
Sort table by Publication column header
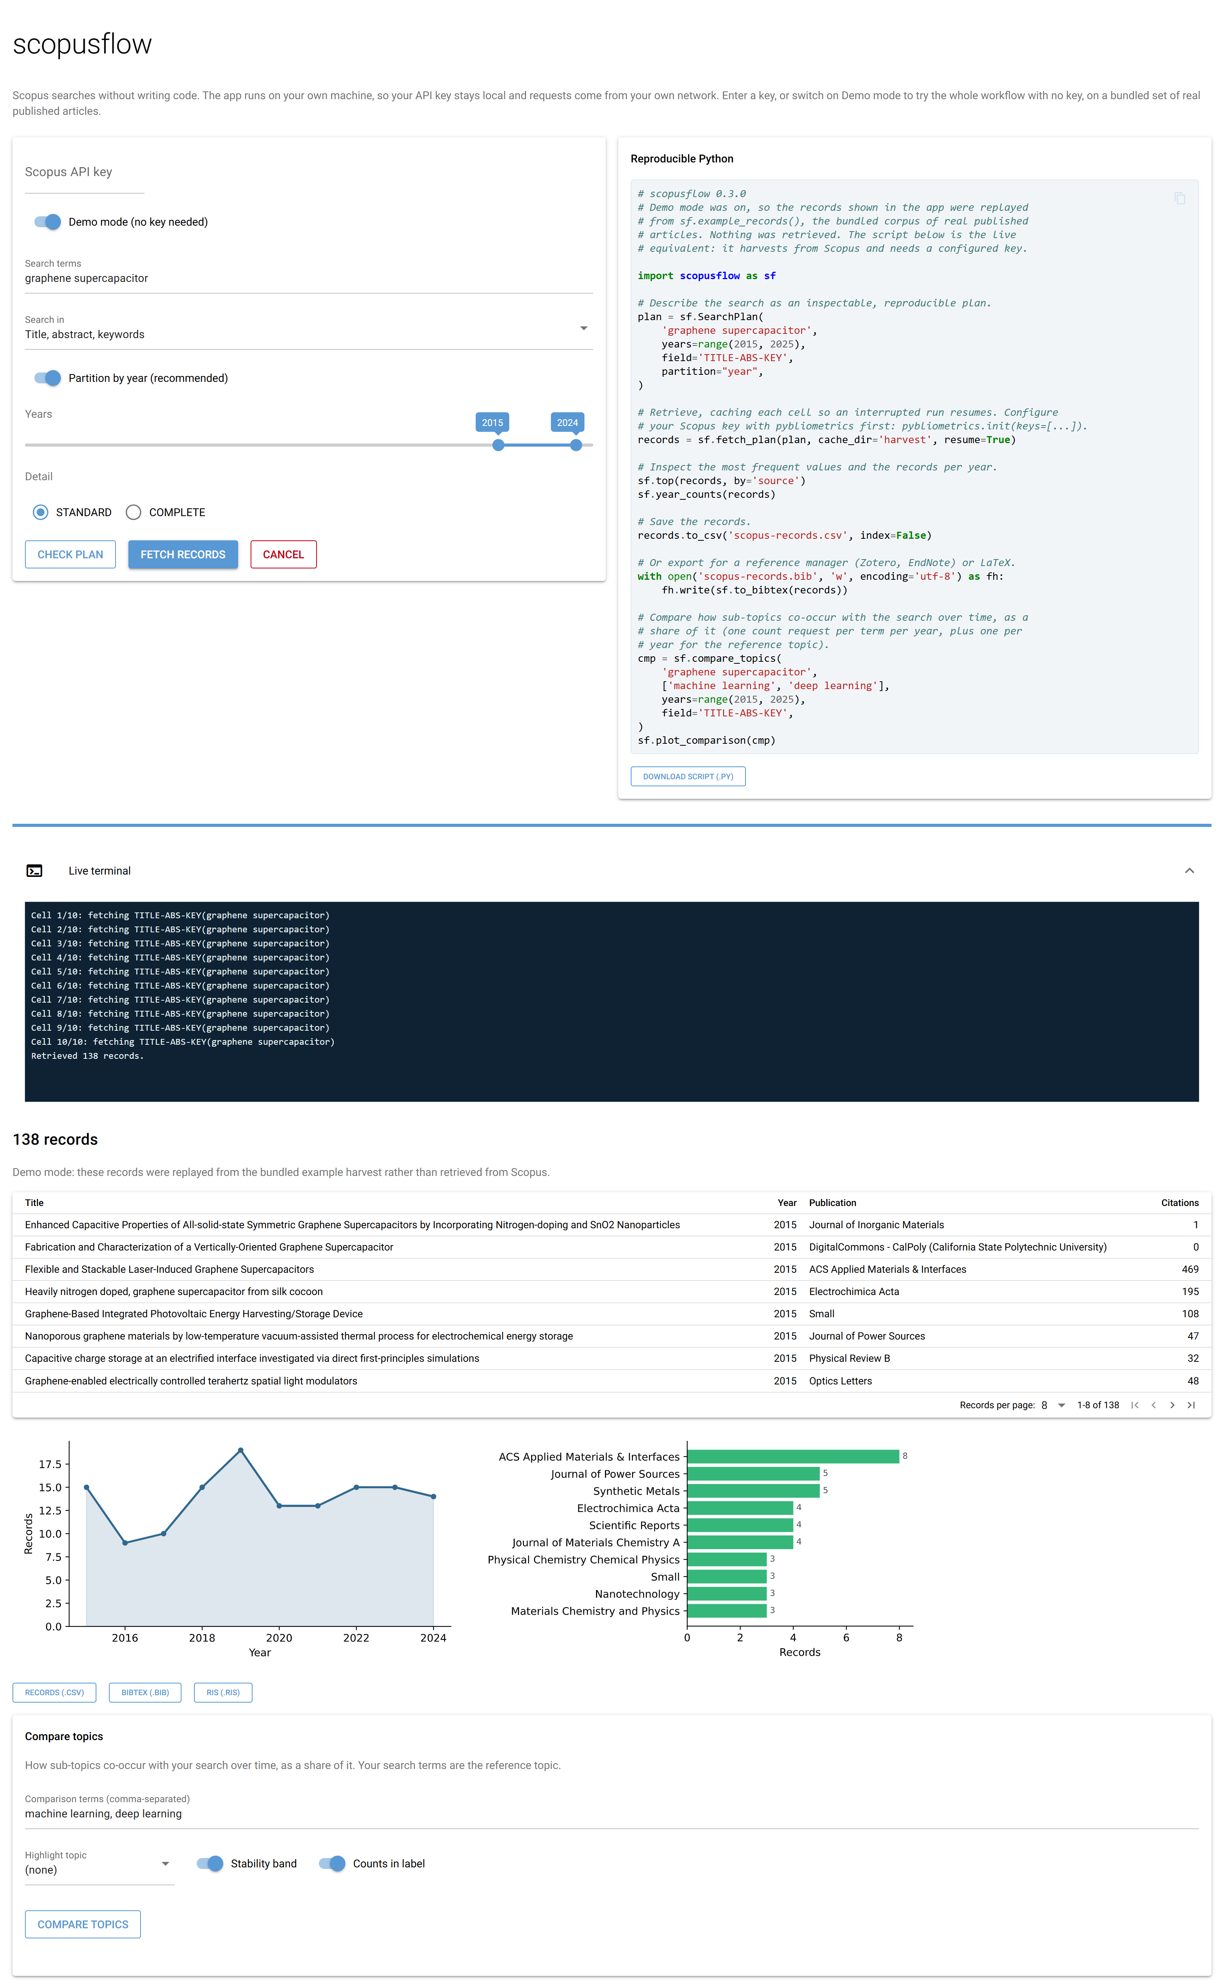[x=832, y=1202]
